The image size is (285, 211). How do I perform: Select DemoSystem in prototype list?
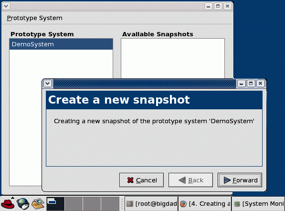tap(61, 44)
